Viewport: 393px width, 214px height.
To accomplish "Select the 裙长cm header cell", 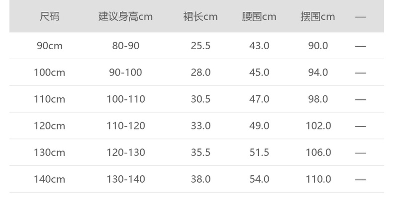I will 200,16.
